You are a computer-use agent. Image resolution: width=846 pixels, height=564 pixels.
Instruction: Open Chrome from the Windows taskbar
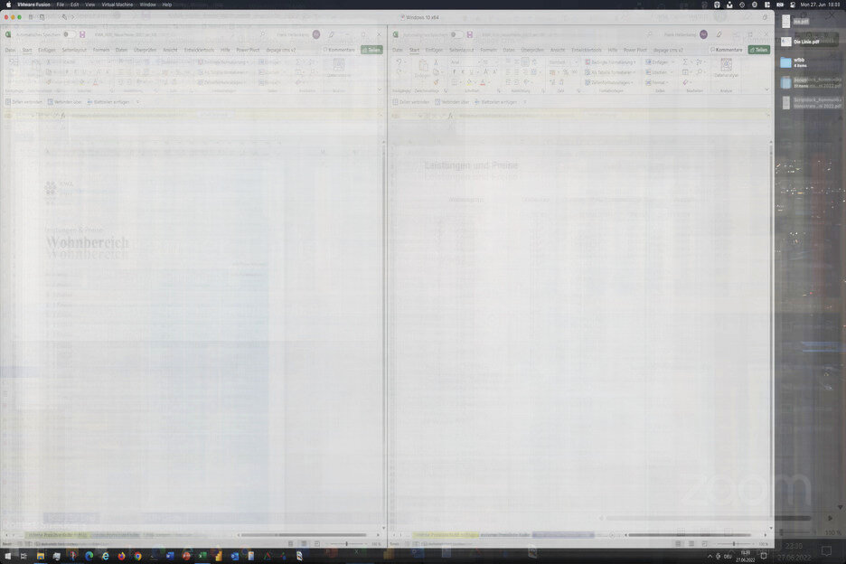pos(137,556)
